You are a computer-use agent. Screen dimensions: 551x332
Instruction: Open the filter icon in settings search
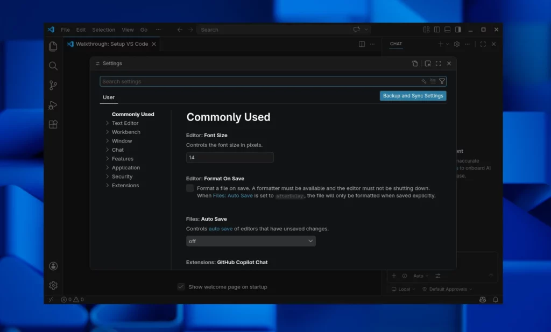[x=442, y=81]
